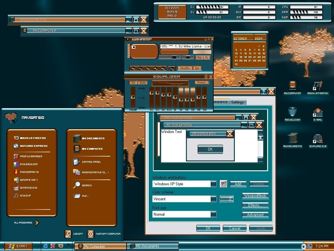Launch Firefox from quick launch bar
Screen dimensions: 334x251
click(x=61, y=246)
